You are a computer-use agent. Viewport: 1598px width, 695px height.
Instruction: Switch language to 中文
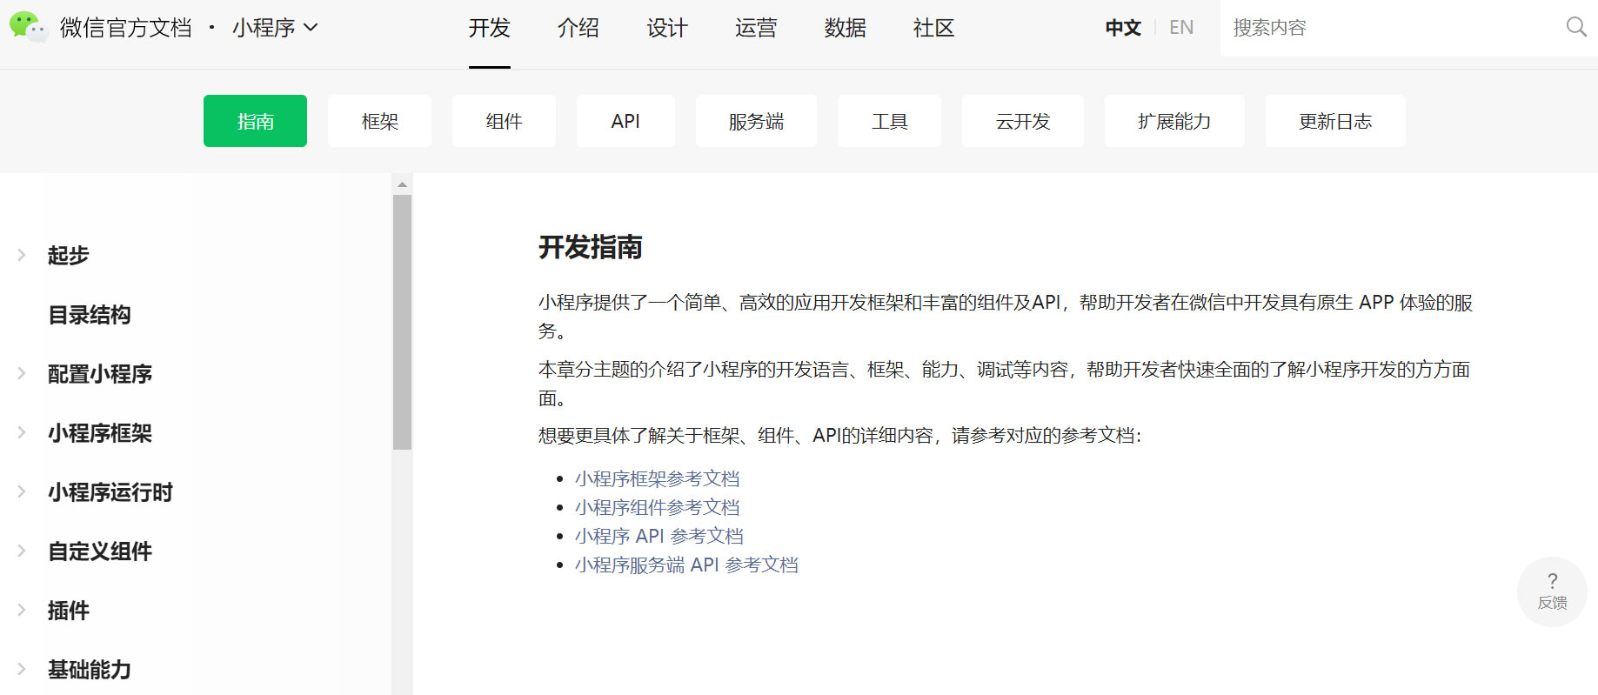[x=1123, y=28]
